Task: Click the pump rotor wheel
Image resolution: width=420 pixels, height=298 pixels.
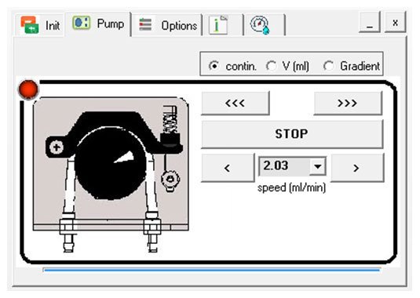Action: 111,163
